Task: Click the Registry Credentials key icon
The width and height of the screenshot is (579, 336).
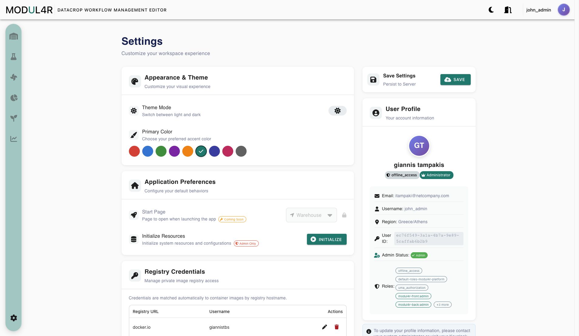Action: 135,276
